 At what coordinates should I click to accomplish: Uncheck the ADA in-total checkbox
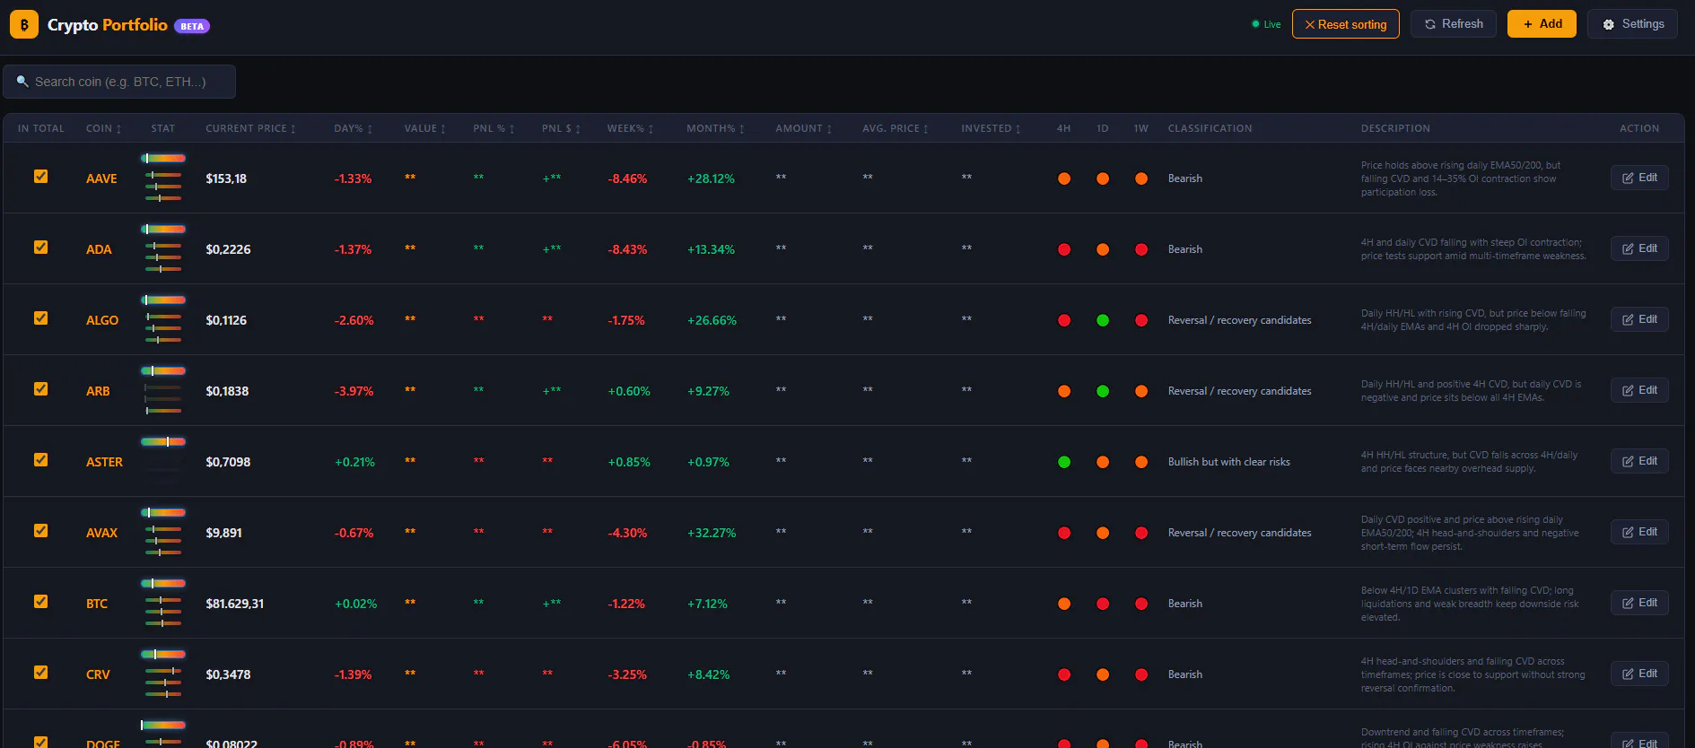coord(41,248)
